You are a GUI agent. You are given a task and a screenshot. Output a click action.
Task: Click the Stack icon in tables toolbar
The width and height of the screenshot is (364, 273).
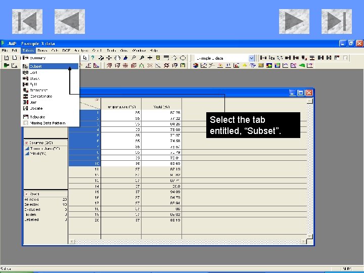point(288,58)
